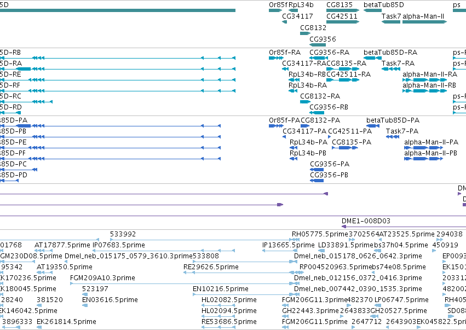Click the CG42511 gene label
The height and width of the screenshot is (330, 466).
coord(342,16)
